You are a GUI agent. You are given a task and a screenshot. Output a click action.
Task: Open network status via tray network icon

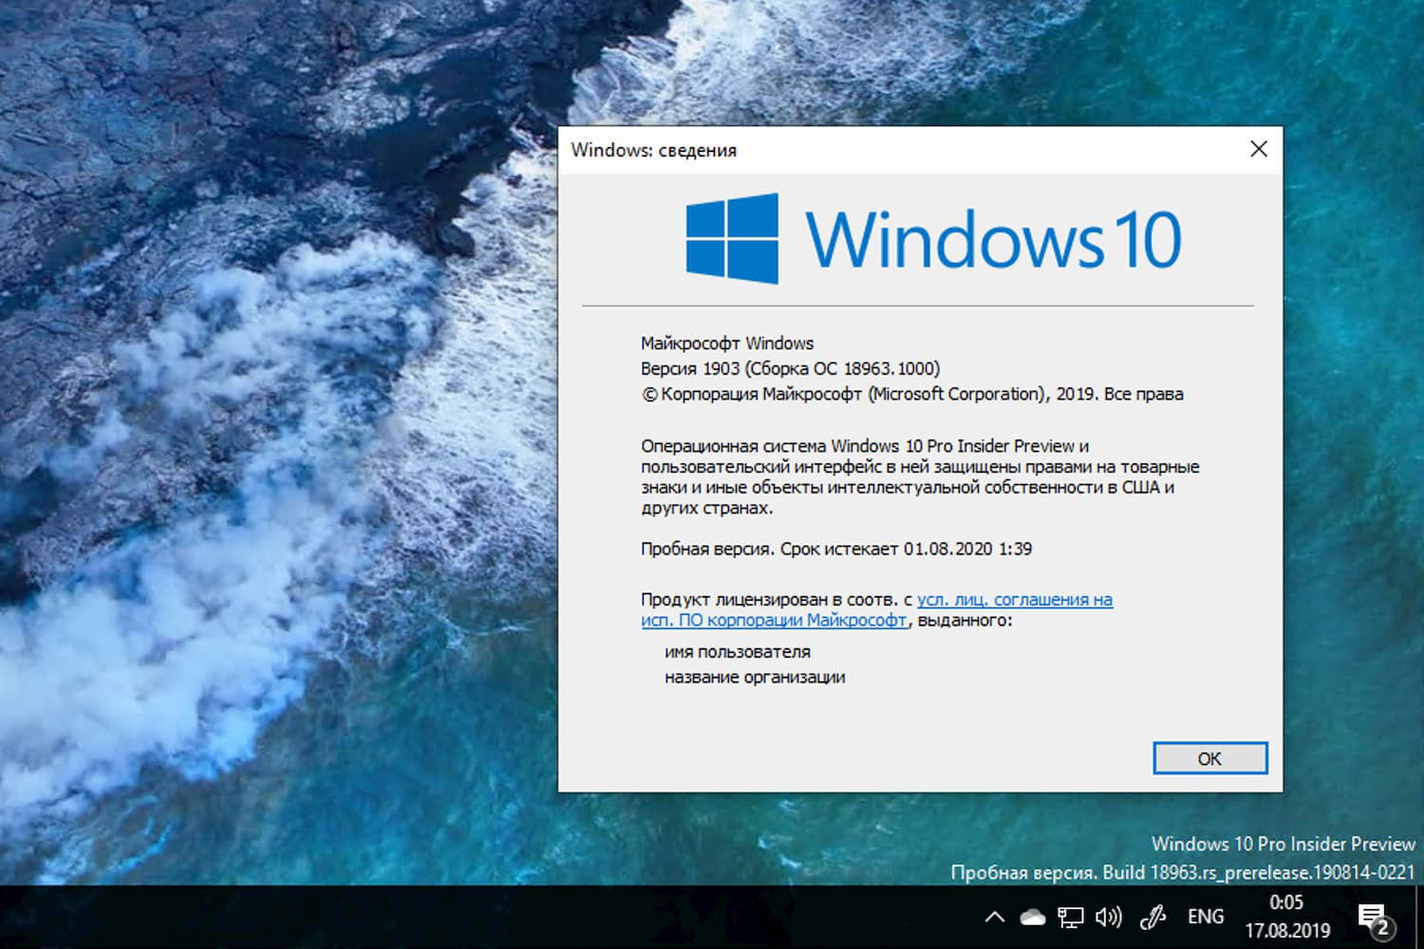click(1071, 917)
